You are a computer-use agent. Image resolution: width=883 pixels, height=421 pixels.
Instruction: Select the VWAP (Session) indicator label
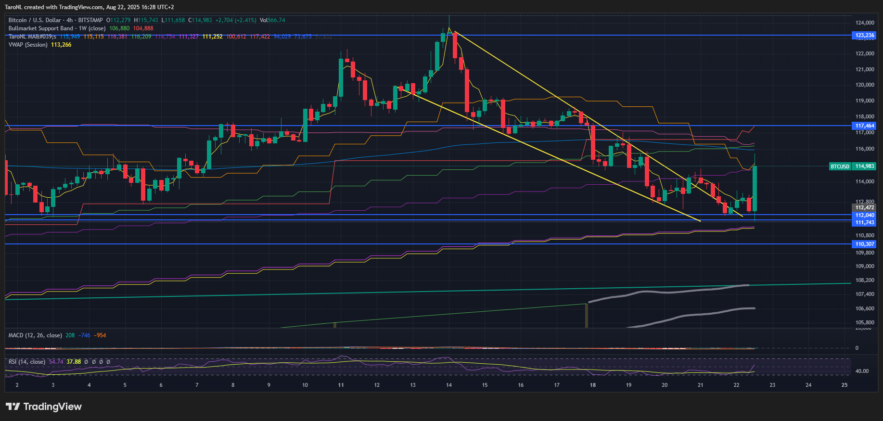(28, 45)
